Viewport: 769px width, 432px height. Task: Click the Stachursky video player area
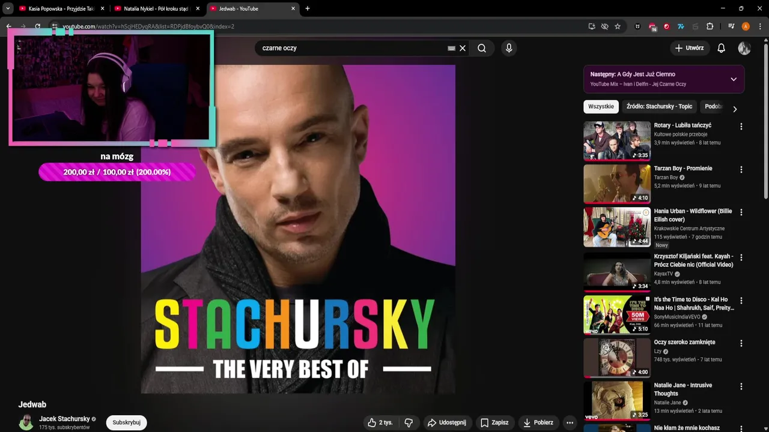(298, 229)
